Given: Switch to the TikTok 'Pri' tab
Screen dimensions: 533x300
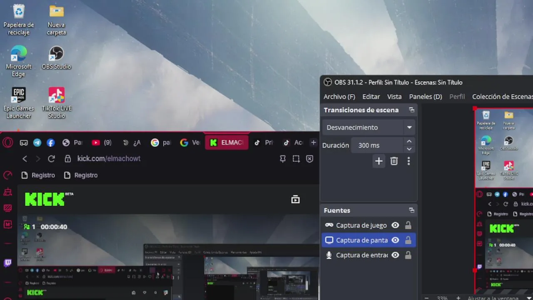Looking at the screenshot, I should click(x=264, y=142).
